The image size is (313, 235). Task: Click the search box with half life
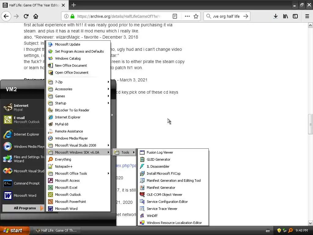227,17
